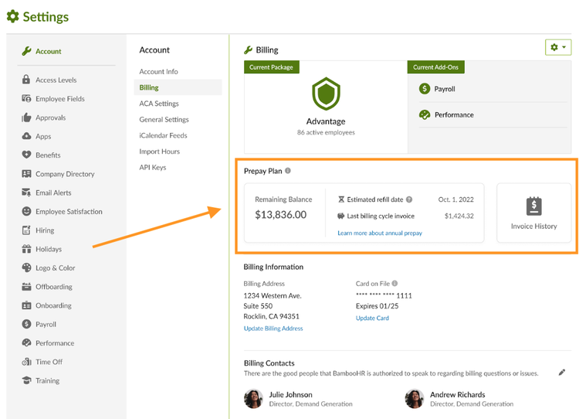Click the Account wrench icon in sidebar

(x=26, y=51)
